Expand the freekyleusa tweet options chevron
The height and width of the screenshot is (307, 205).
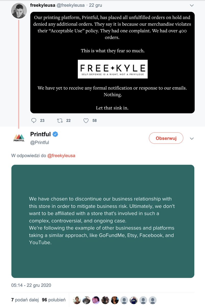pyautogui.click(x=192, y=5)
